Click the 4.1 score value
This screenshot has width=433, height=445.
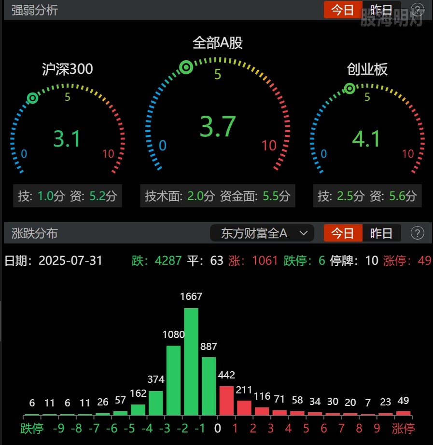pyautogui.click(x=366, y=139)
